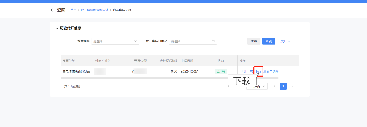Expand more filters with 展开
This screenshot has width=367, height=127.
point(286,41)
